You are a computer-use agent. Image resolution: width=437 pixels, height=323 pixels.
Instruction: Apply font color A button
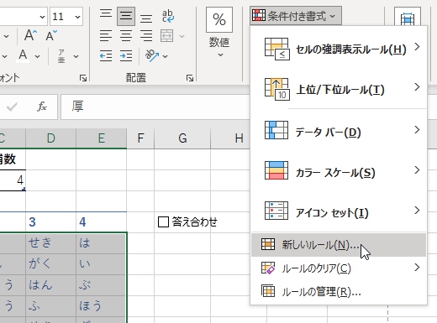[23, 56]
